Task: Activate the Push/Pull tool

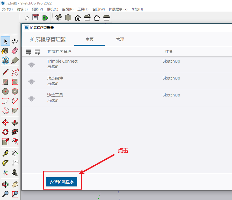Action: click(x=15, y=123)
